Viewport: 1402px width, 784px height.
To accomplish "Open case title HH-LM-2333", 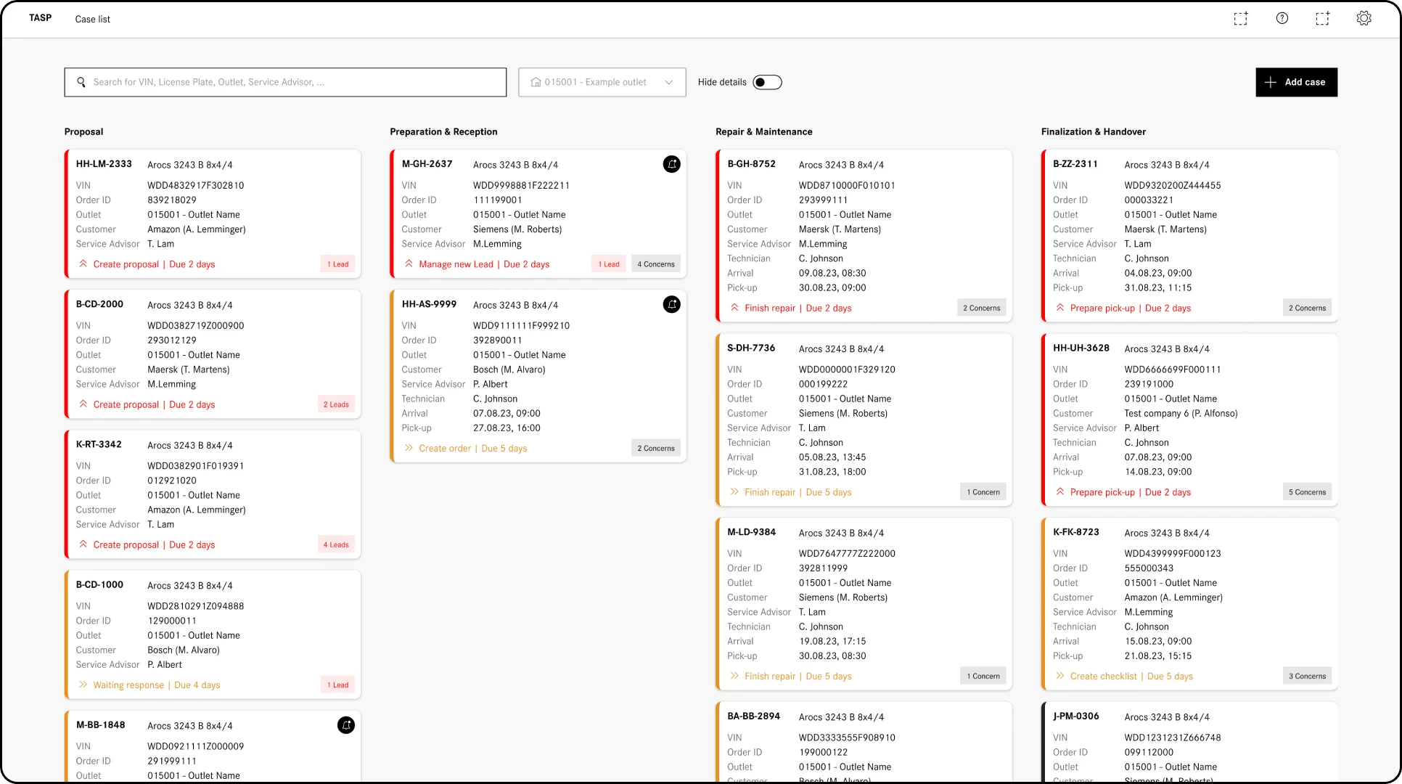I will (x=104, y=164).
